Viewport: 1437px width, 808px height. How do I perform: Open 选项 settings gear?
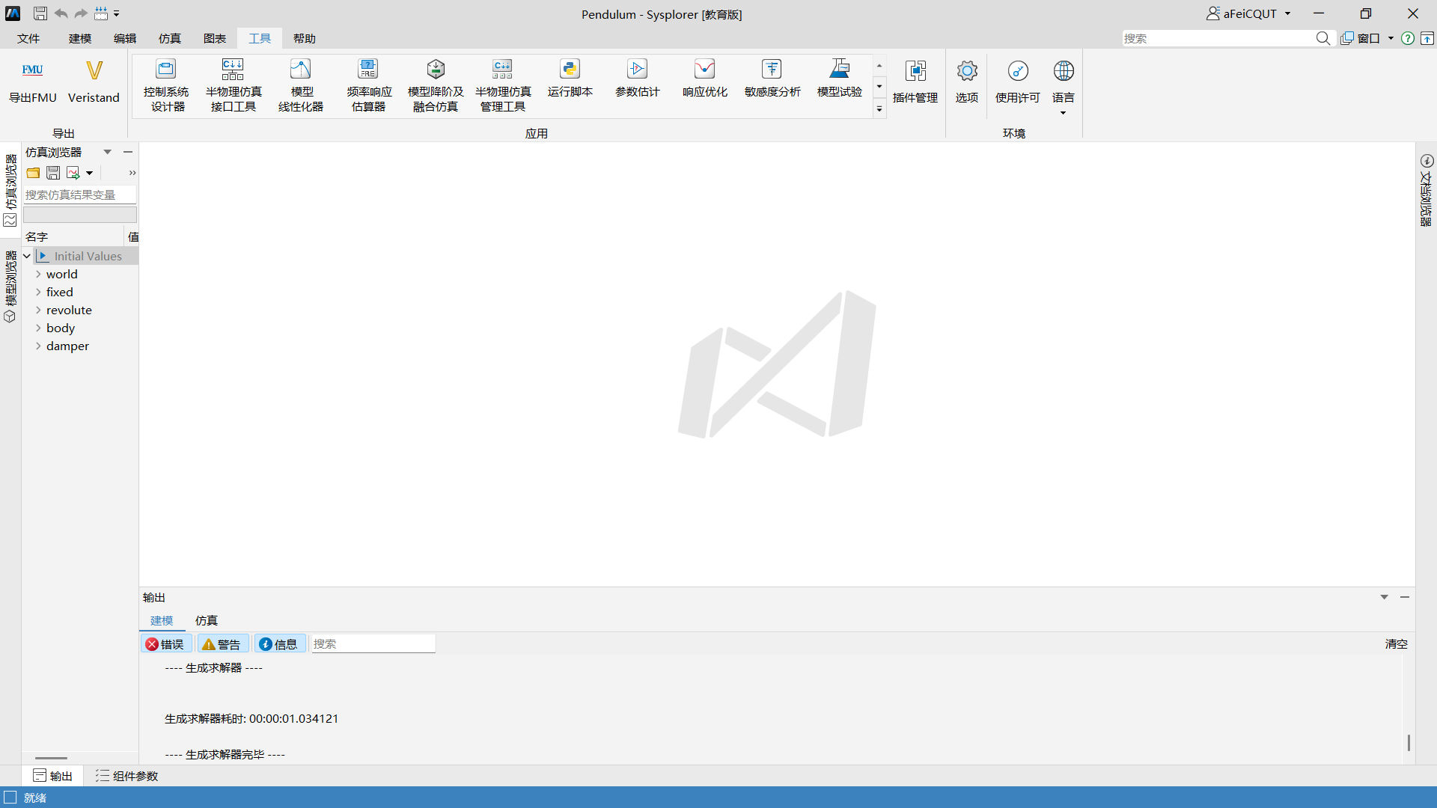pyautogui.click(x=967, y=71)
